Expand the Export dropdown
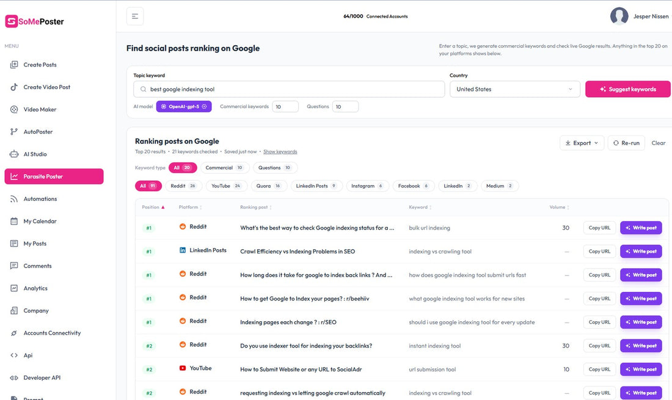672x400 pixels. (582, 143)
